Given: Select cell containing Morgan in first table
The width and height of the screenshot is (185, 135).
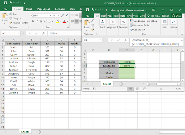Looking at the screenshot, I should click(13, 70).
